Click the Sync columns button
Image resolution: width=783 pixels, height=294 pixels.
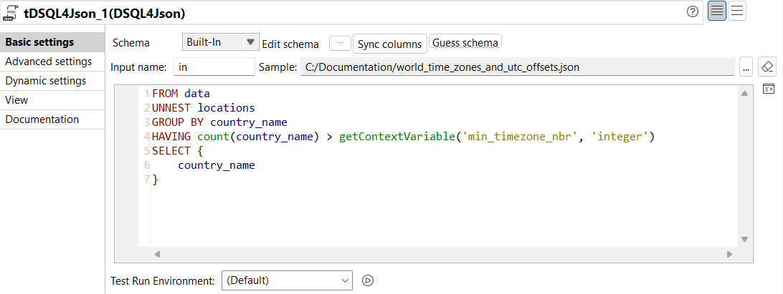(390, 44)
